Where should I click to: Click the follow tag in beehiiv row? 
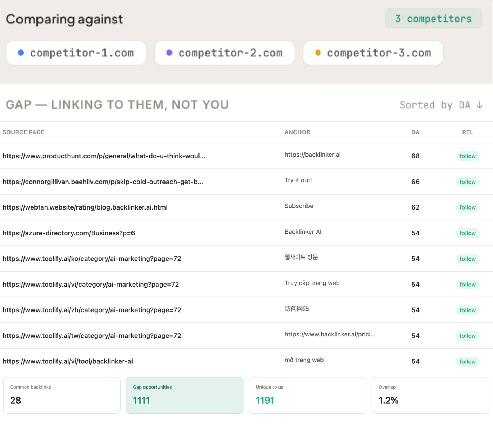[467, 182]
